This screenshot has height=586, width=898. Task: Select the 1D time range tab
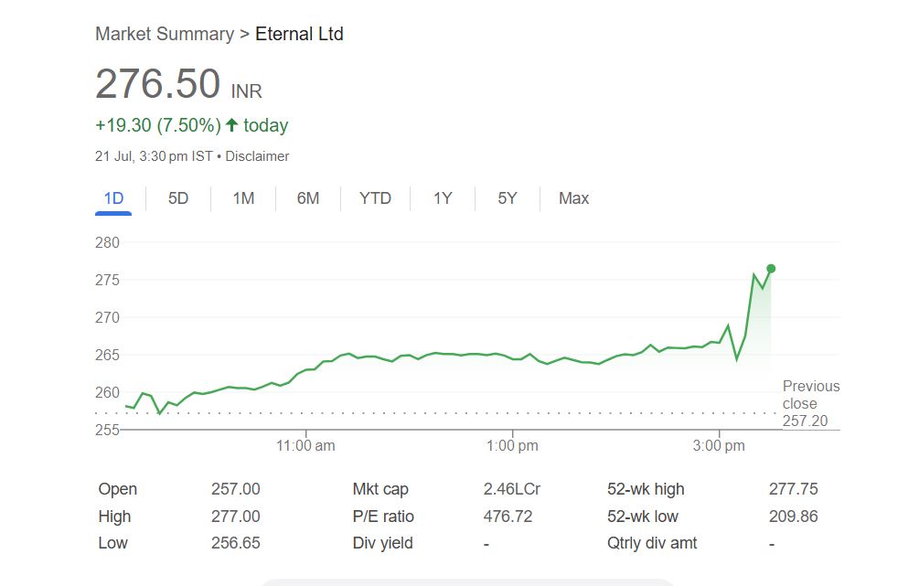tap(113, 198)
